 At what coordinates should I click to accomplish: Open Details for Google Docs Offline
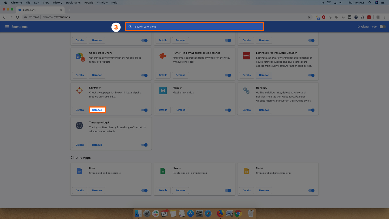[x=80, y=75]
